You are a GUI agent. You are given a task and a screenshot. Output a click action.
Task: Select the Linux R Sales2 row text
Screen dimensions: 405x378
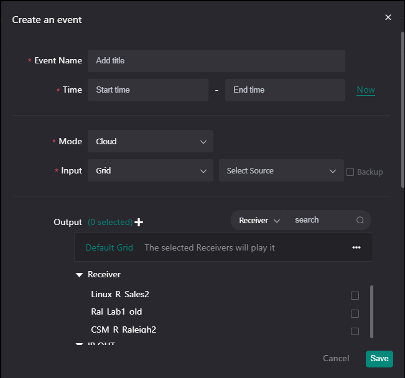coord(120,294)
